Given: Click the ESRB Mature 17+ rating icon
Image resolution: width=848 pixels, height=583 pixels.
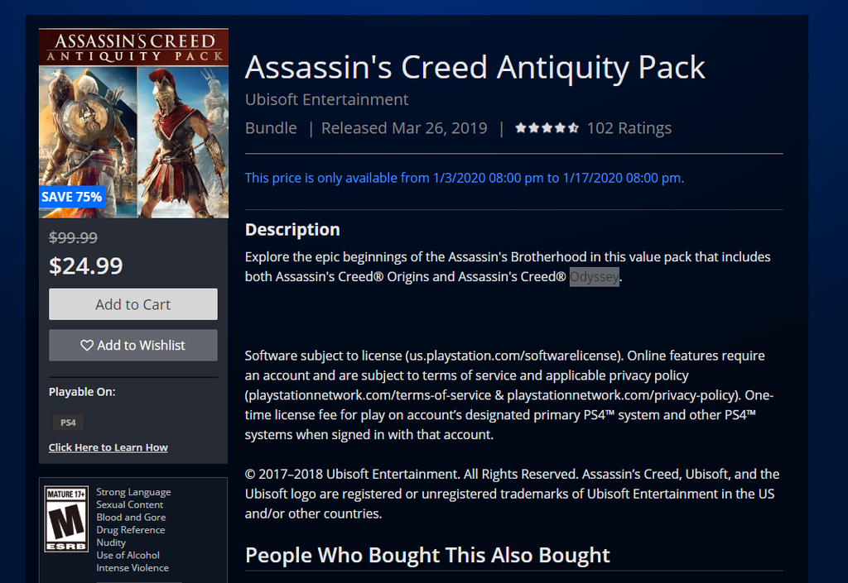Looking at the screenshot, I should click(66, 518).
